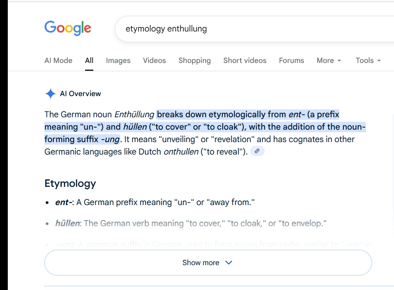Viewport: 394px width, 290px height.
Task: Switch to AI Mode tab
Action: click(58, 60)
